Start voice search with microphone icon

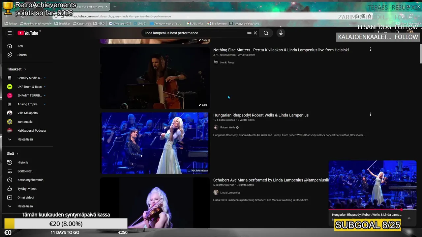(x=281, y=33)
